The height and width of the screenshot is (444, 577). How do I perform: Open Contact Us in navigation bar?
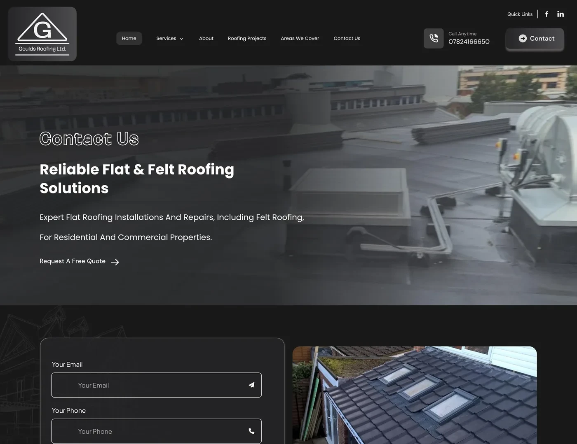coord(347,38)
